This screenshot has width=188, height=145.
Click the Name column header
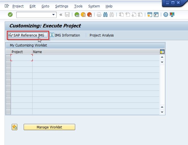96,52
